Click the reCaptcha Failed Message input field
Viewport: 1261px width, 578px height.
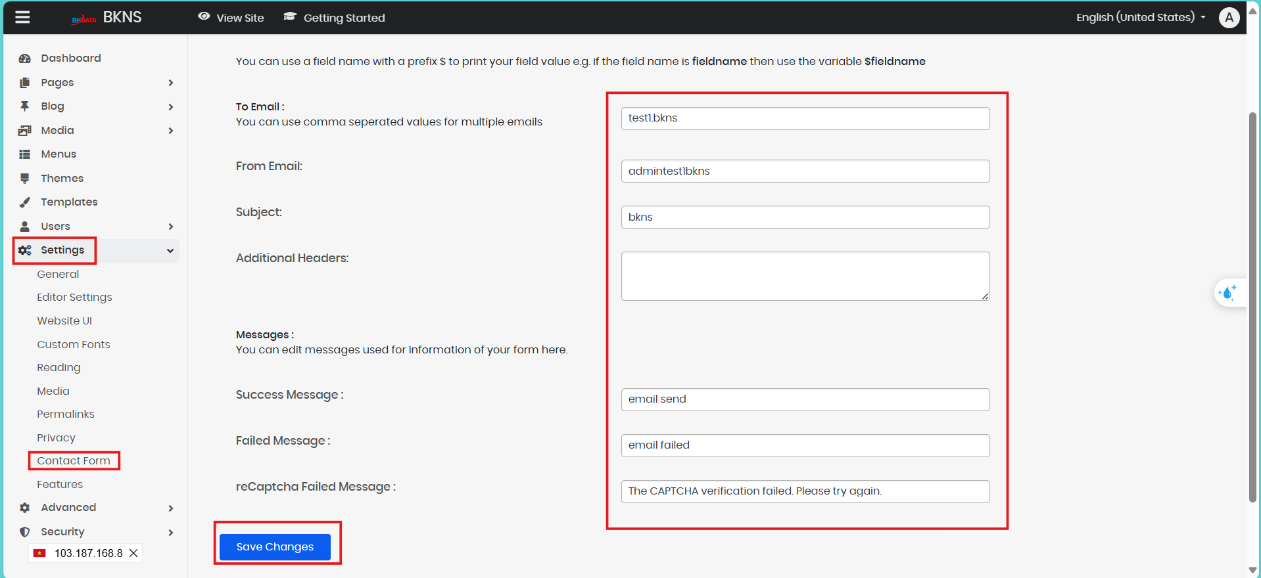805,491
